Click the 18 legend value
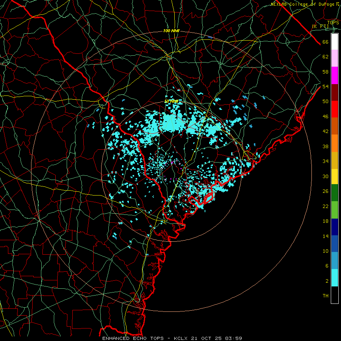The width and height of the screenshot is (341, 341). click(325, 221)
